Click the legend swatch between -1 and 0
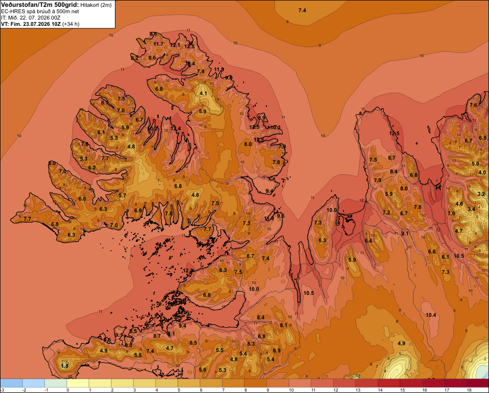 pos(56,383)
